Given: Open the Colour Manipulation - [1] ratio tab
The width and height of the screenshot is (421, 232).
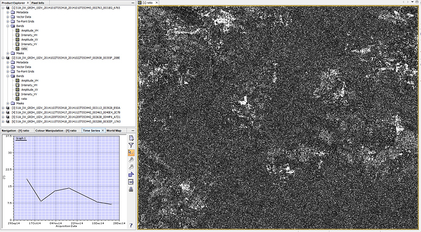Looking at the screenshot, I should point(56,130).
